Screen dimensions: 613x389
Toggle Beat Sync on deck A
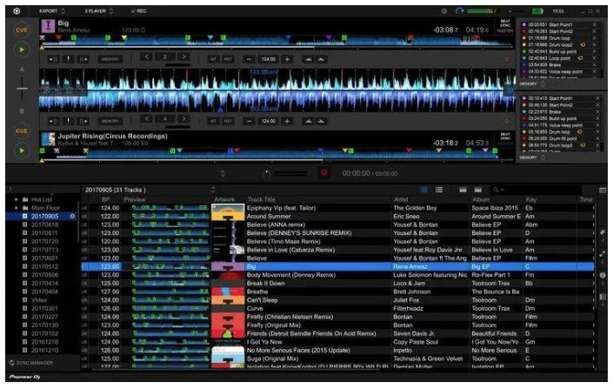(x=505, y=23)
